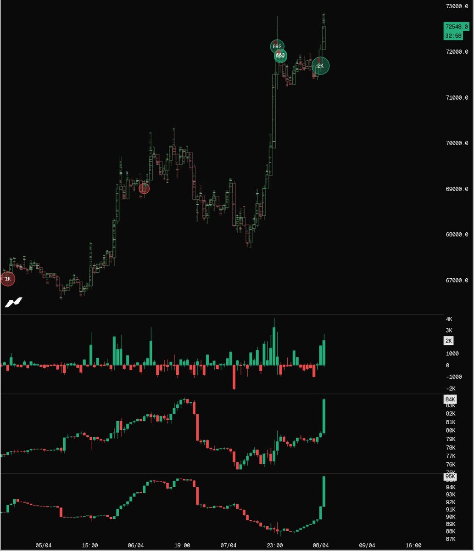Viewport: 474px width, 551px height.
Task: Click the 72000.0 price axis label
Action: [457, 52]
